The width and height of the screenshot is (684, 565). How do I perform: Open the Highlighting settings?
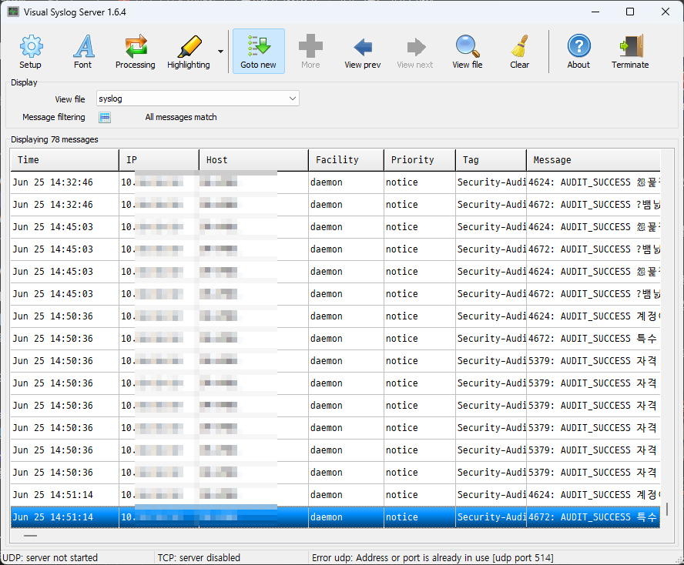(x=189, y=52)
